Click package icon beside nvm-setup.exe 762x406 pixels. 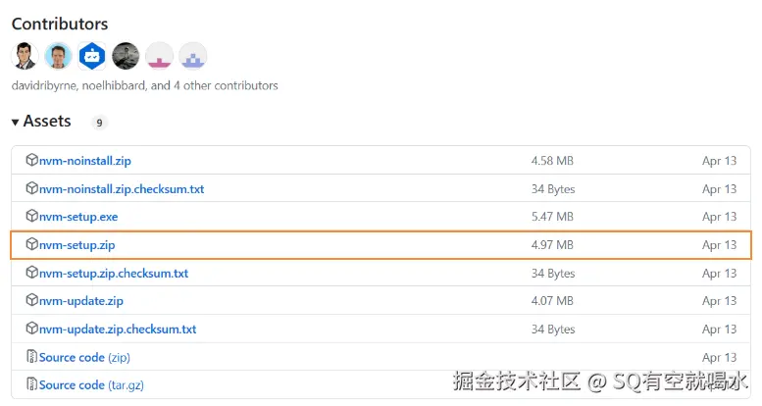pyautogui.click(x=31, y=216)
